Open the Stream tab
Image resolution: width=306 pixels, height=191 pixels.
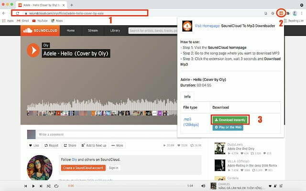[93, 31]
